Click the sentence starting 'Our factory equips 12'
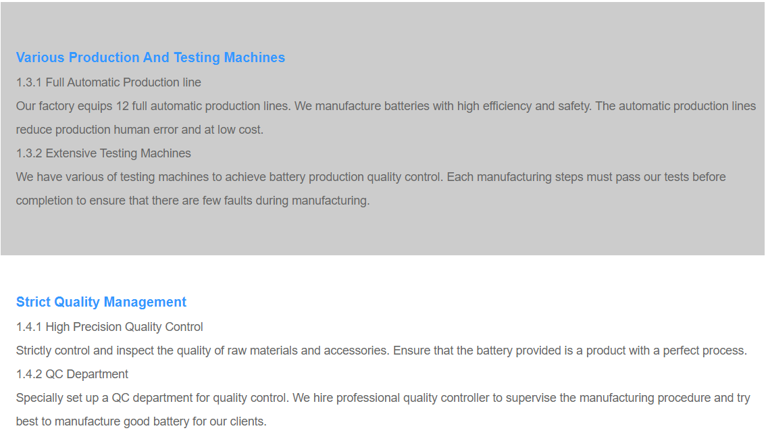This screenshot has width=766, height=439. [x=155, y=106]
